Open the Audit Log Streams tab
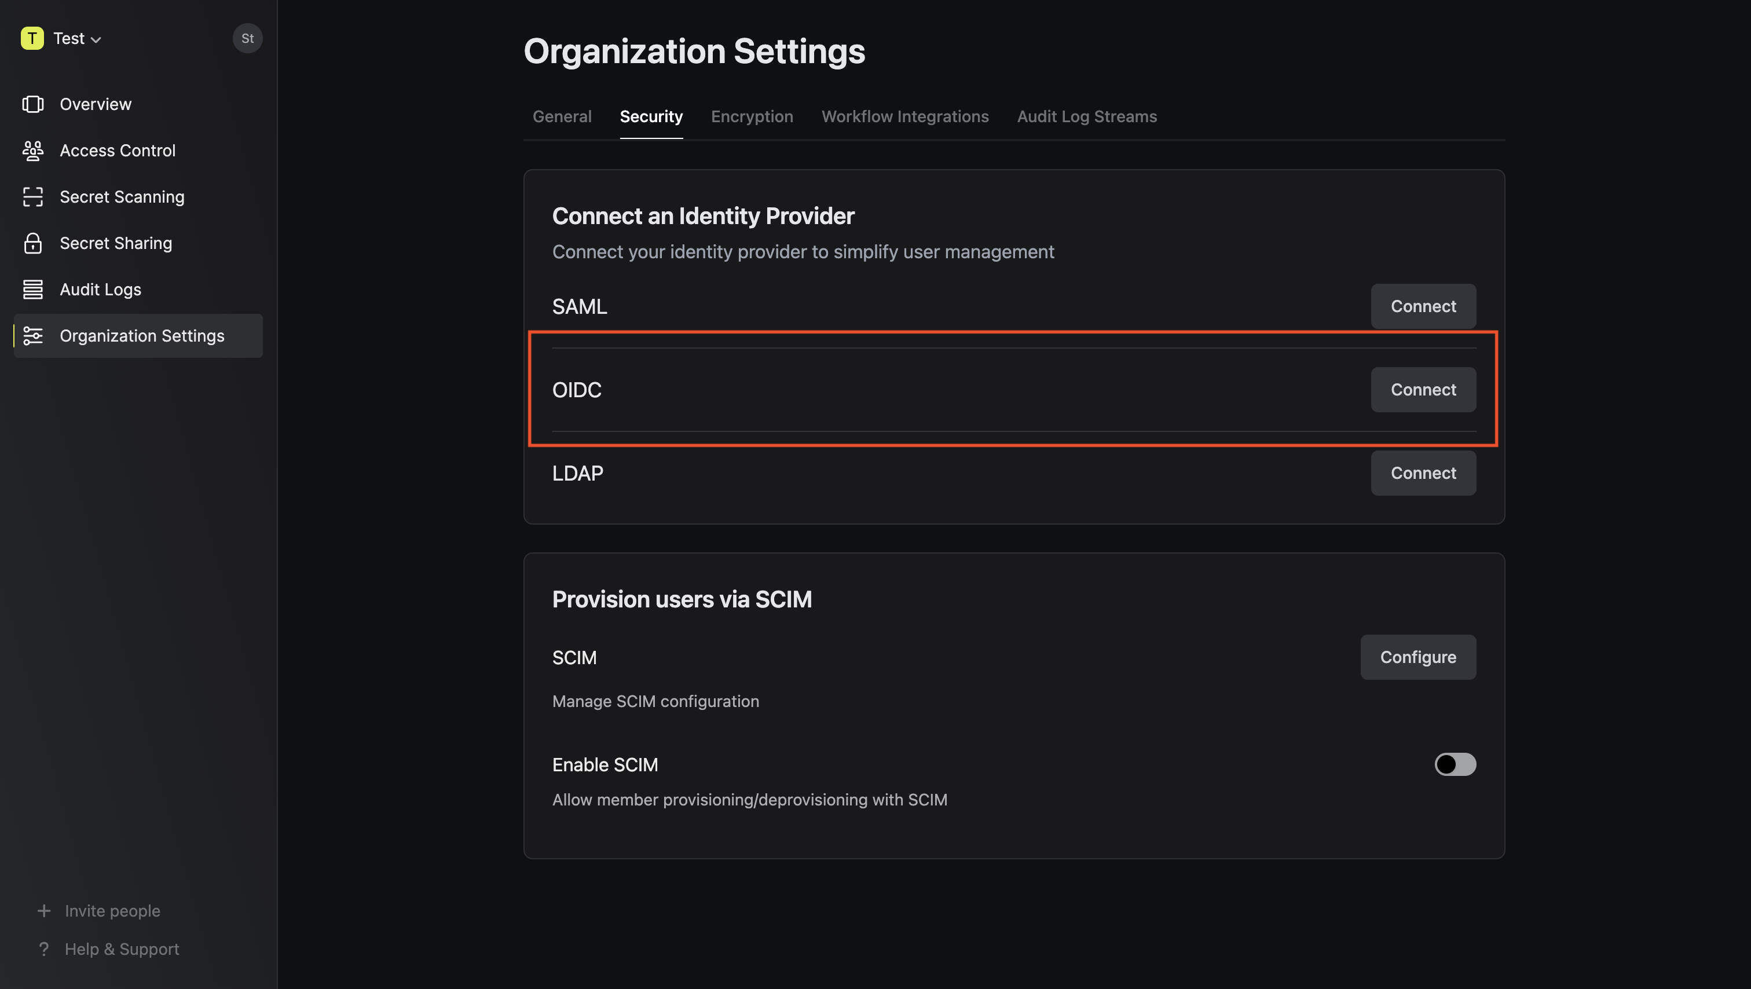 pyautogui.click(x=1086, y=116)
